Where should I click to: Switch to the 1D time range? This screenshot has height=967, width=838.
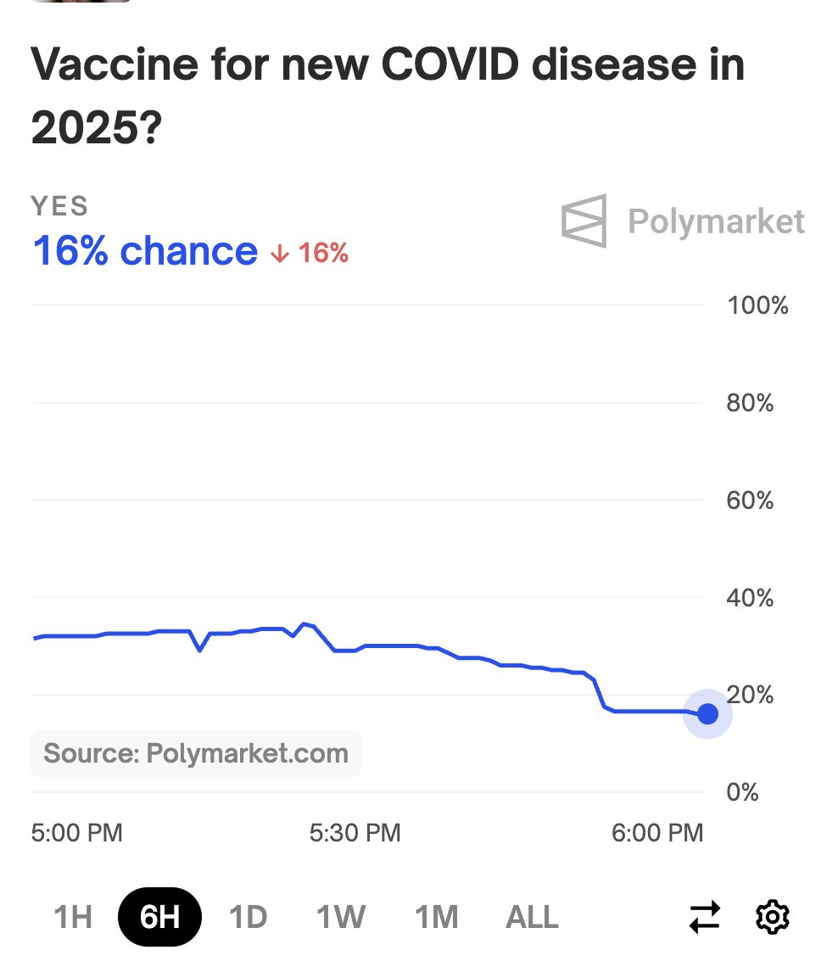(248, 916)
